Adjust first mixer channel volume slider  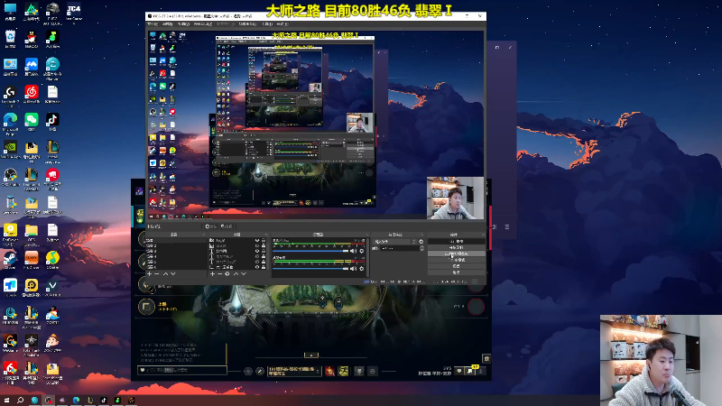(x=310, y=251)
